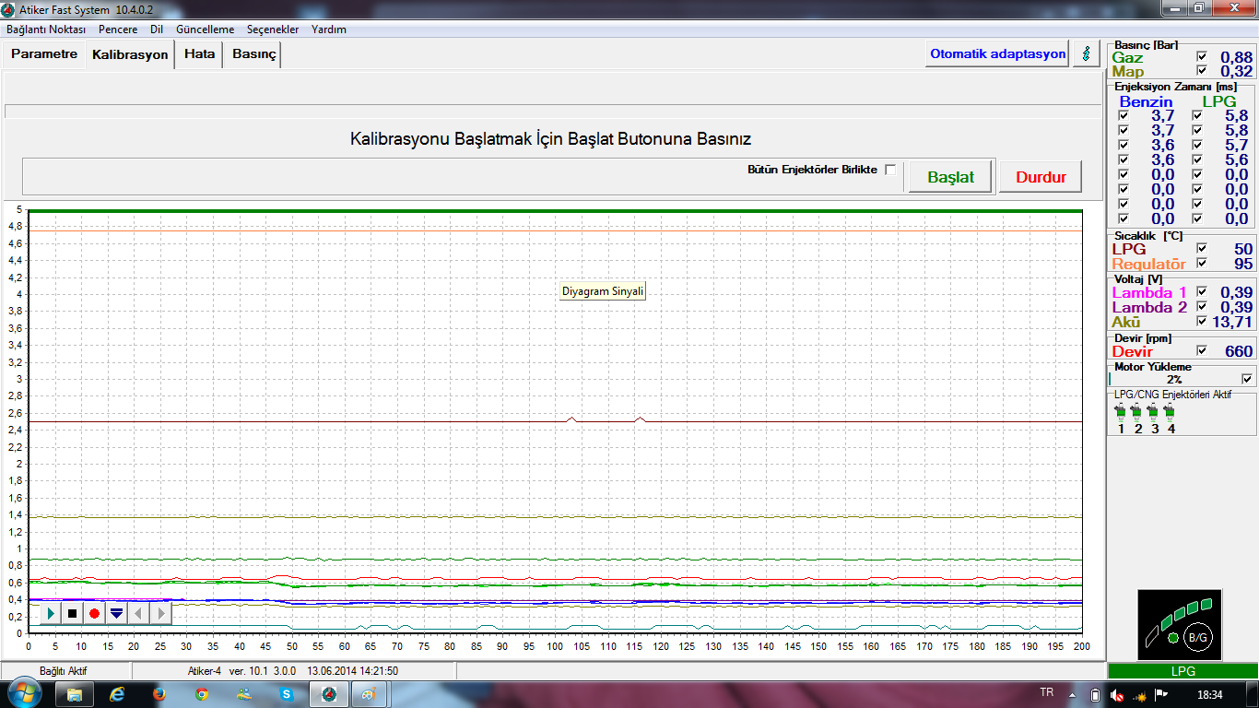Image resolution: width=1259 pixels, height=708 pixels.
Task: Click the Atiker app icon in title bar
Action: 9,9
